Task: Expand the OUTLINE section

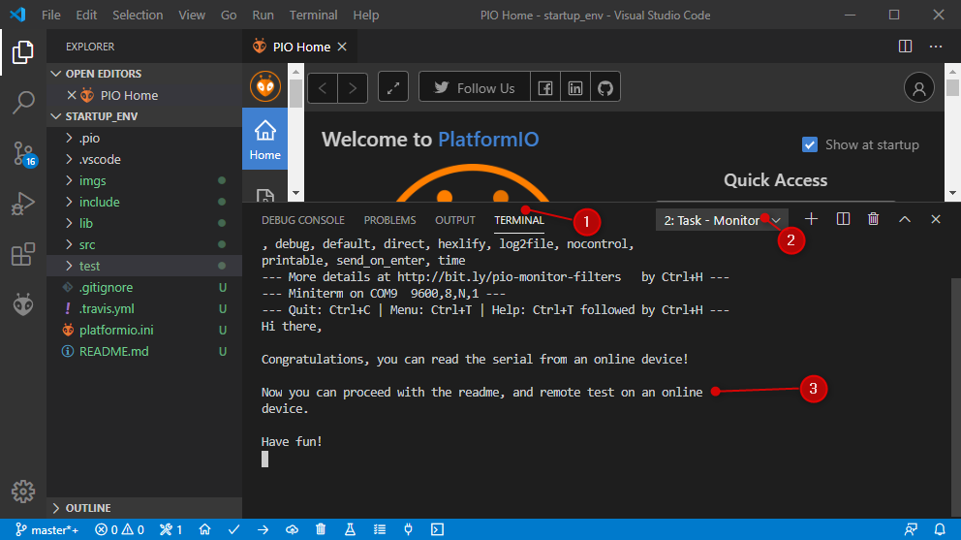Action: tap(144, 508)
